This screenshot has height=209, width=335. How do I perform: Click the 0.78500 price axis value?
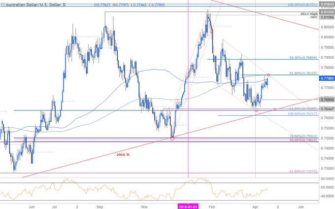[x=327, y=68]
